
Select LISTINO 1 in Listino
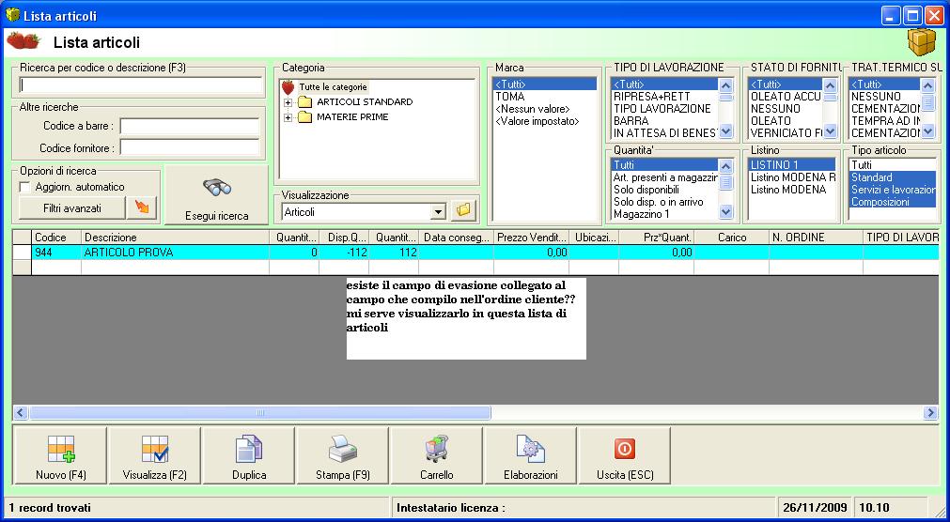coord(792,164)
